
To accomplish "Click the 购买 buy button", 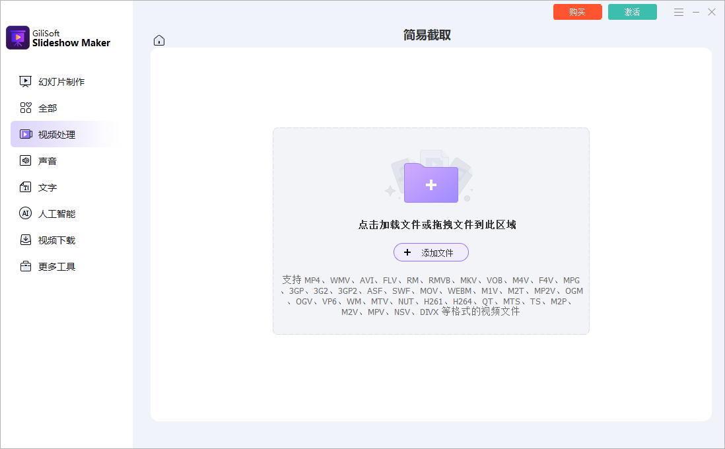I will click(578, 12).
